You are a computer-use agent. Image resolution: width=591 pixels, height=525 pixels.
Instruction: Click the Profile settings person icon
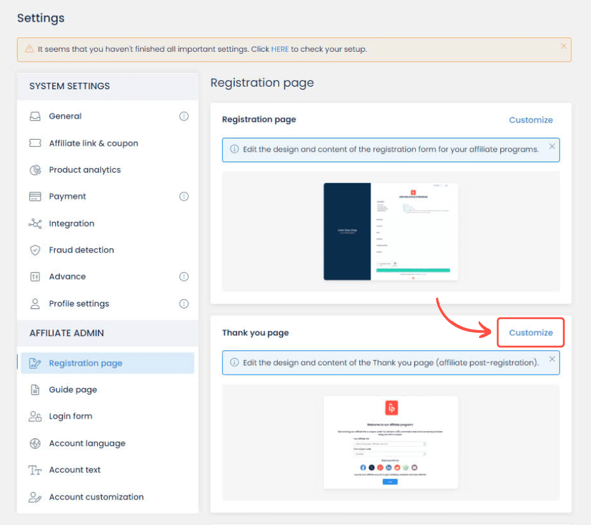click(35, 304)
